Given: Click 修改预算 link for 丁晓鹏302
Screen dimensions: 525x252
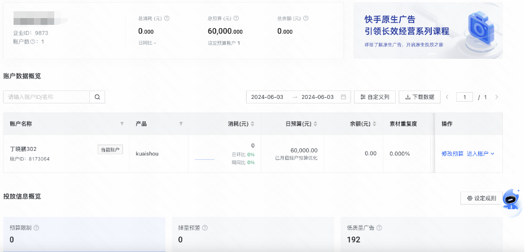Looking at the screenshot, I should point(452,154).
